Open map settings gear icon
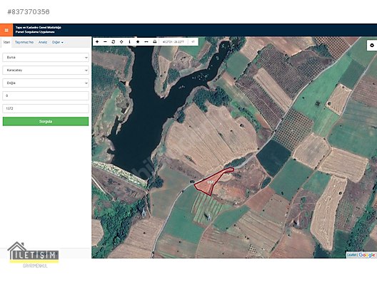Image resolution: width=377 pixels, height=282 pixels. coord(372,46)
